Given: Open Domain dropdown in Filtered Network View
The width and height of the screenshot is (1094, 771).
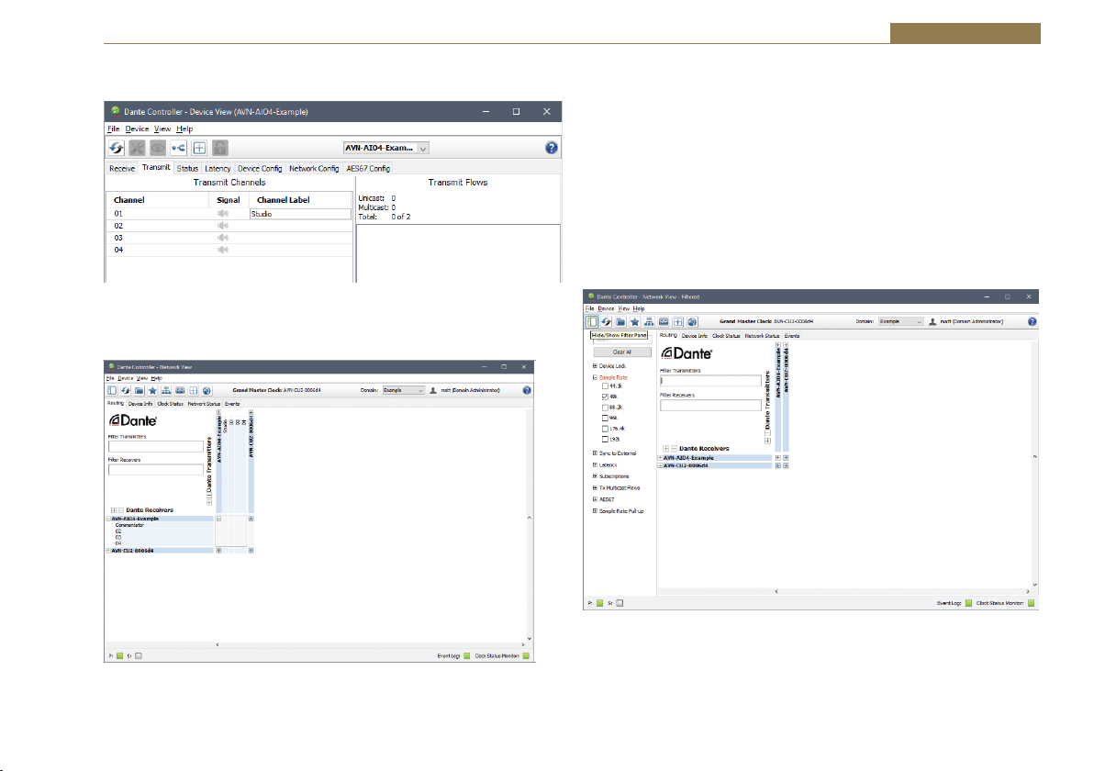Looking at the screenshot, I should point(900,321).
